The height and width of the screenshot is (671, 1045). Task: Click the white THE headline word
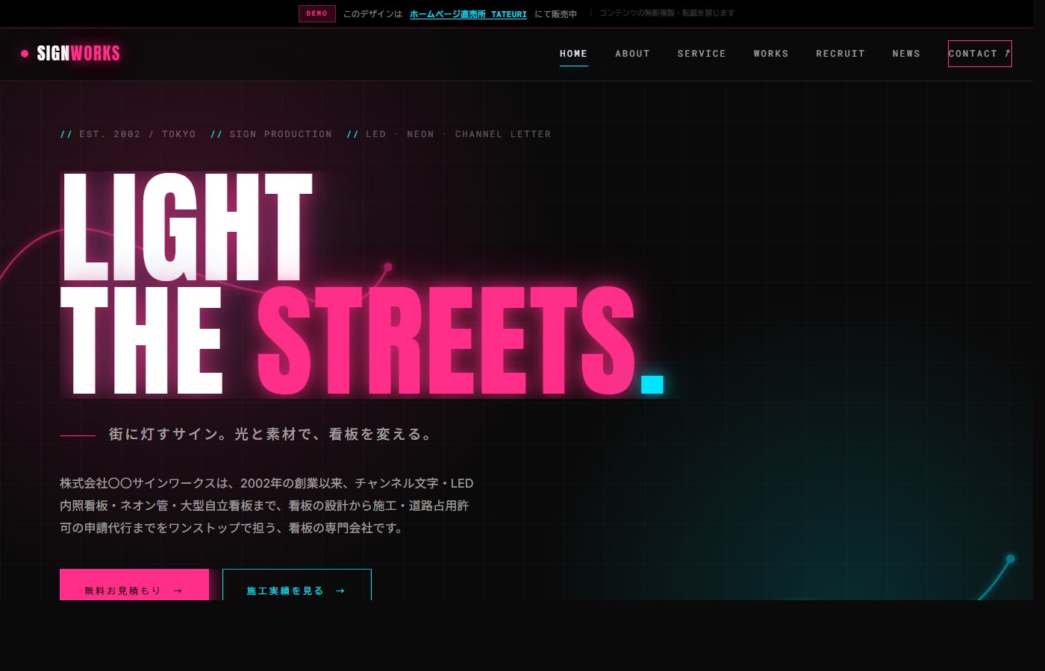pos(142,340)
